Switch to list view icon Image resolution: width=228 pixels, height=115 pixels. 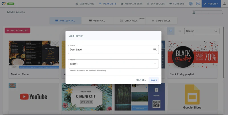coord(180,31)
